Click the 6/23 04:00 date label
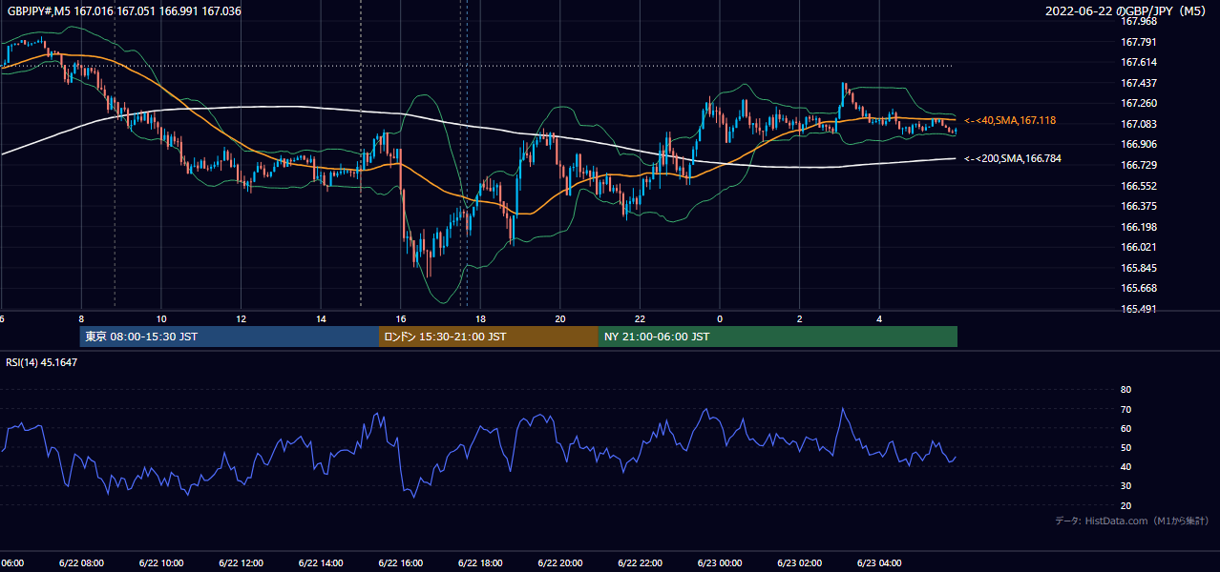Image resolution: width=1220 pixels, height=572 pixels. point(879,563)
